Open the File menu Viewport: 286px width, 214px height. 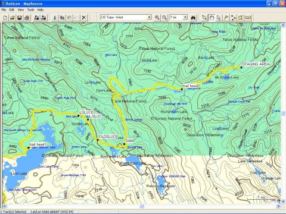[4, 10]
